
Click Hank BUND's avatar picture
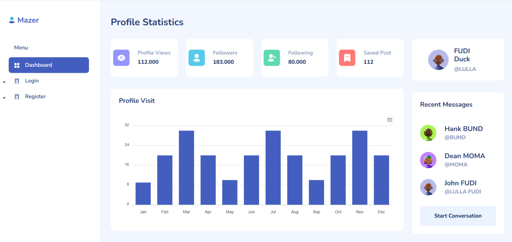428,133
